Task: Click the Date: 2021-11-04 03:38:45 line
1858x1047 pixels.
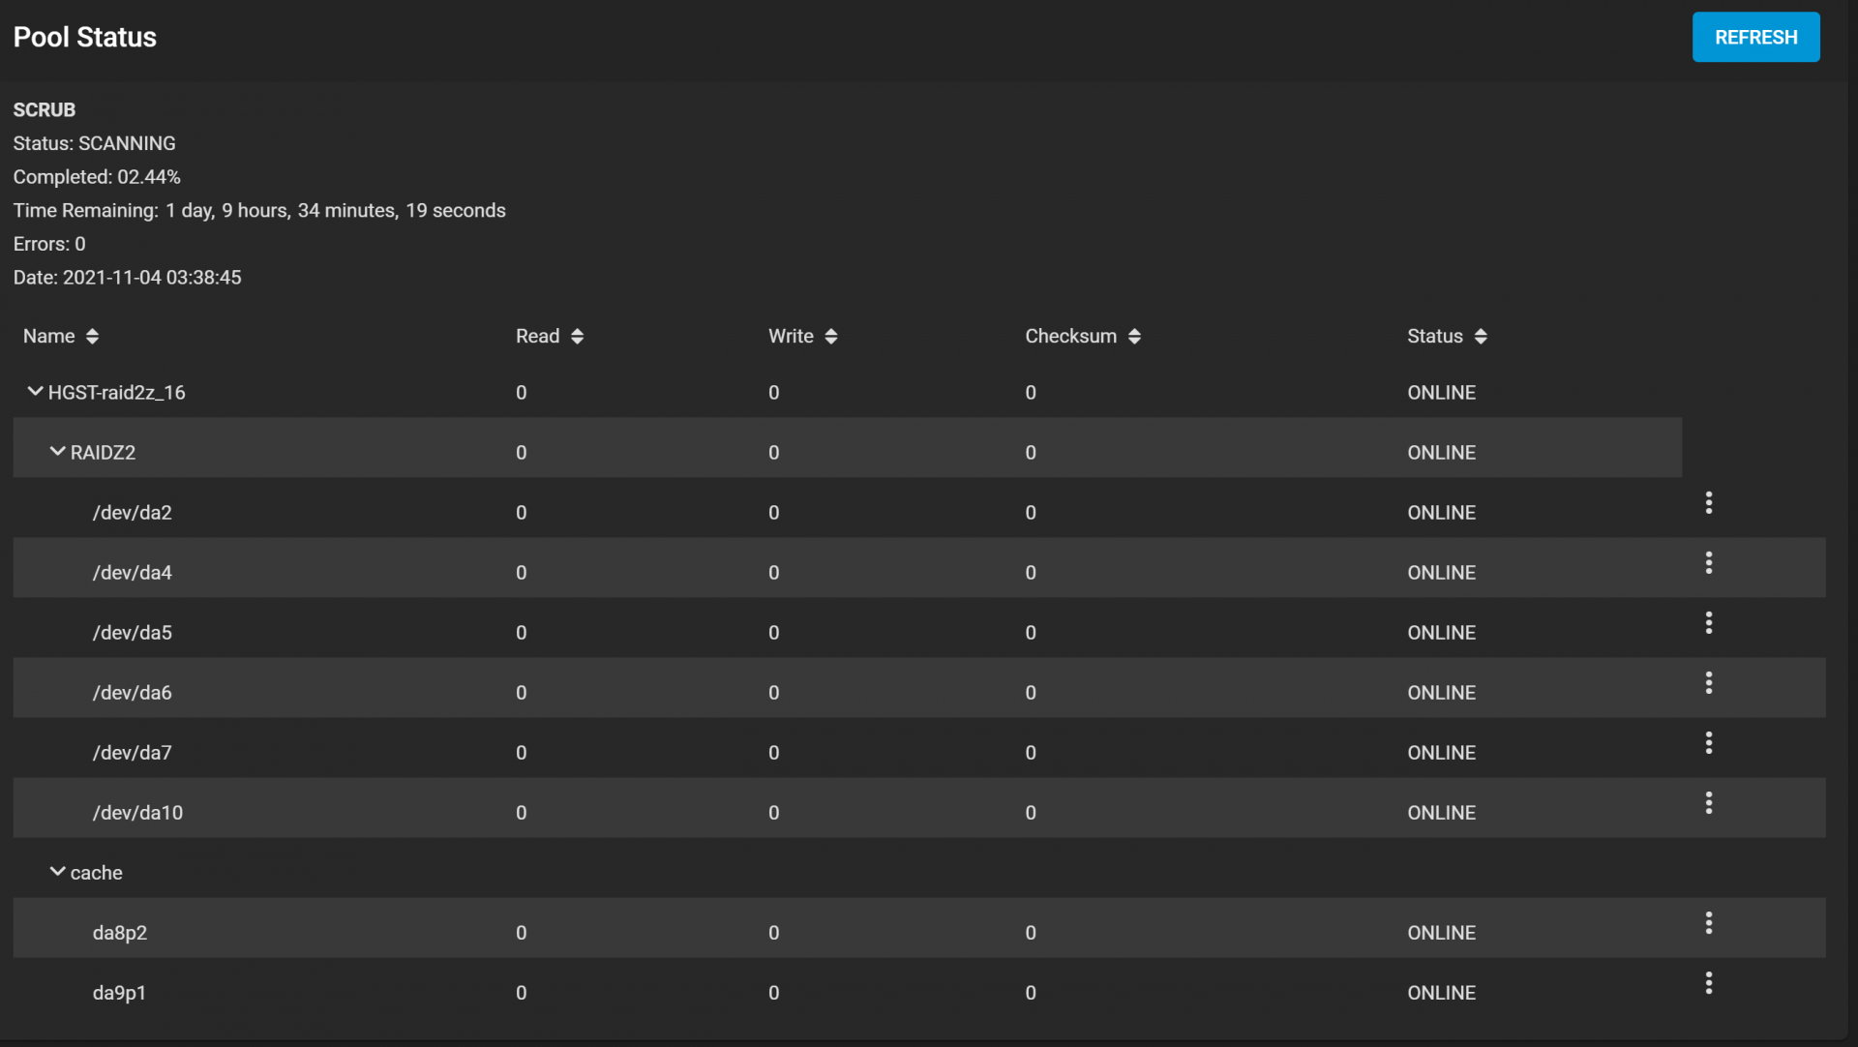Action: click(x=127, y=278)
